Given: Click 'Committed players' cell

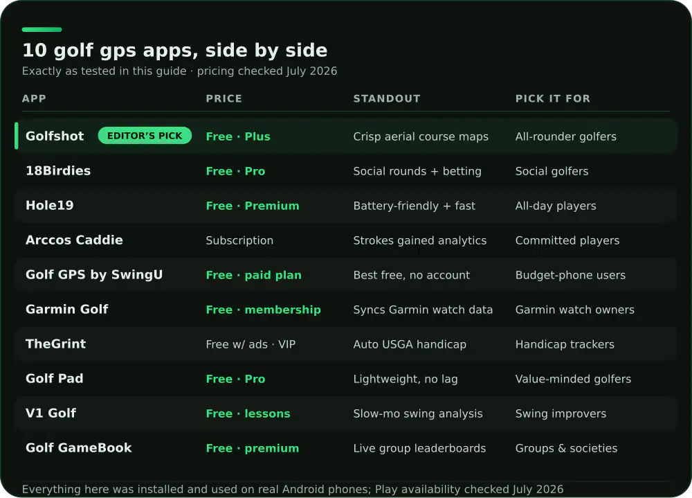Looking at the screenshot, I should [567, 240].
